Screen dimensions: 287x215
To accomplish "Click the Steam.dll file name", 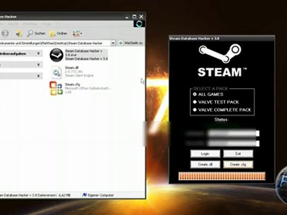I will [72, 68].
